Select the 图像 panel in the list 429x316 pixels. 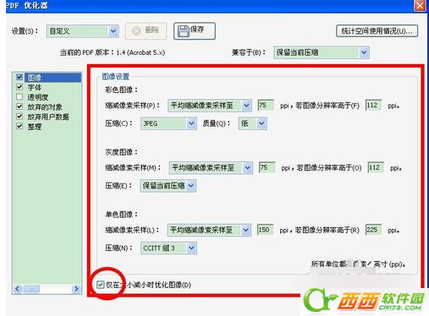(x=53, y=77)
